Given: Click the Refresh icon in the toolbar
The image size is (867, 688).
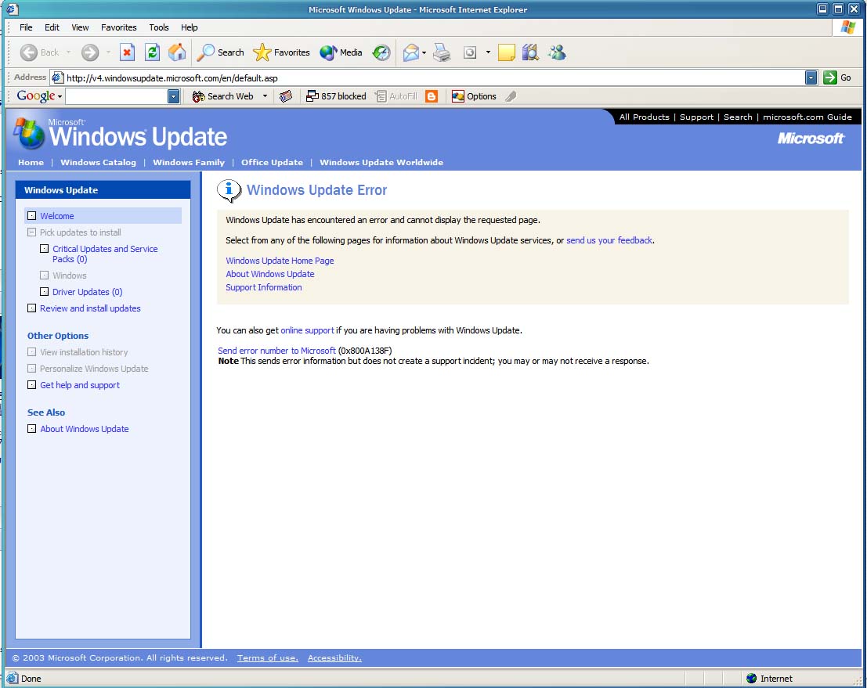Looking at the screenshot, I should coord(152,52).
